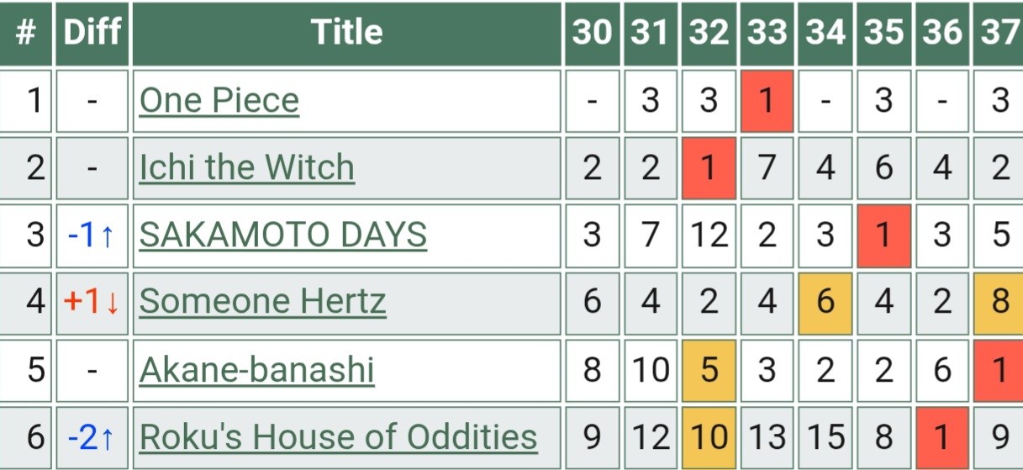Click Akane-banashi's yellow issue 32 cell
The image size is (1023, 470).
coord(709,370)
